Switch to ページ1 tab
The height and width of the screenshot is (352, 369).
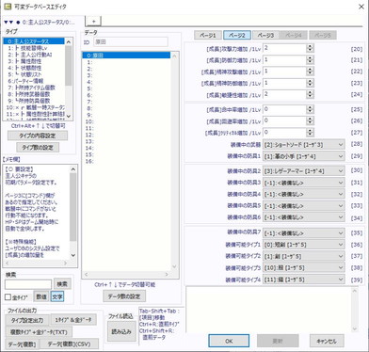(208, 35)
